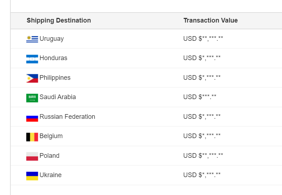Viewport: 282px width, 195px height.
Task: Click the Poland flag icon
Action: (x=32, y=156)
